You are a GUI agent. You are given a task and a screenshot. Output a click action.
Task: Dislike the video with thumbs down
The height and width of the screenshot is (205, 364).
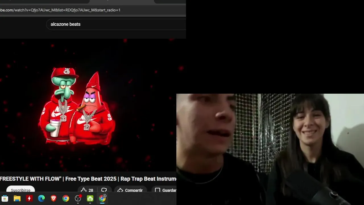pos(104,190)
